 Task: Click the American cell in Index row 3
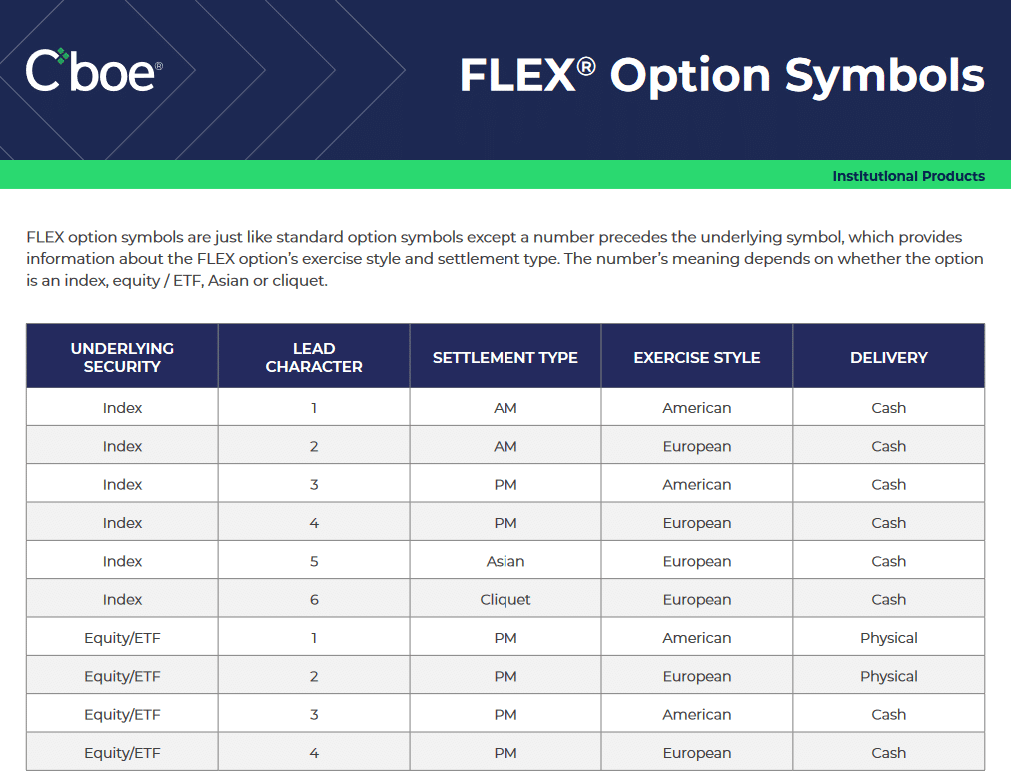697,485
